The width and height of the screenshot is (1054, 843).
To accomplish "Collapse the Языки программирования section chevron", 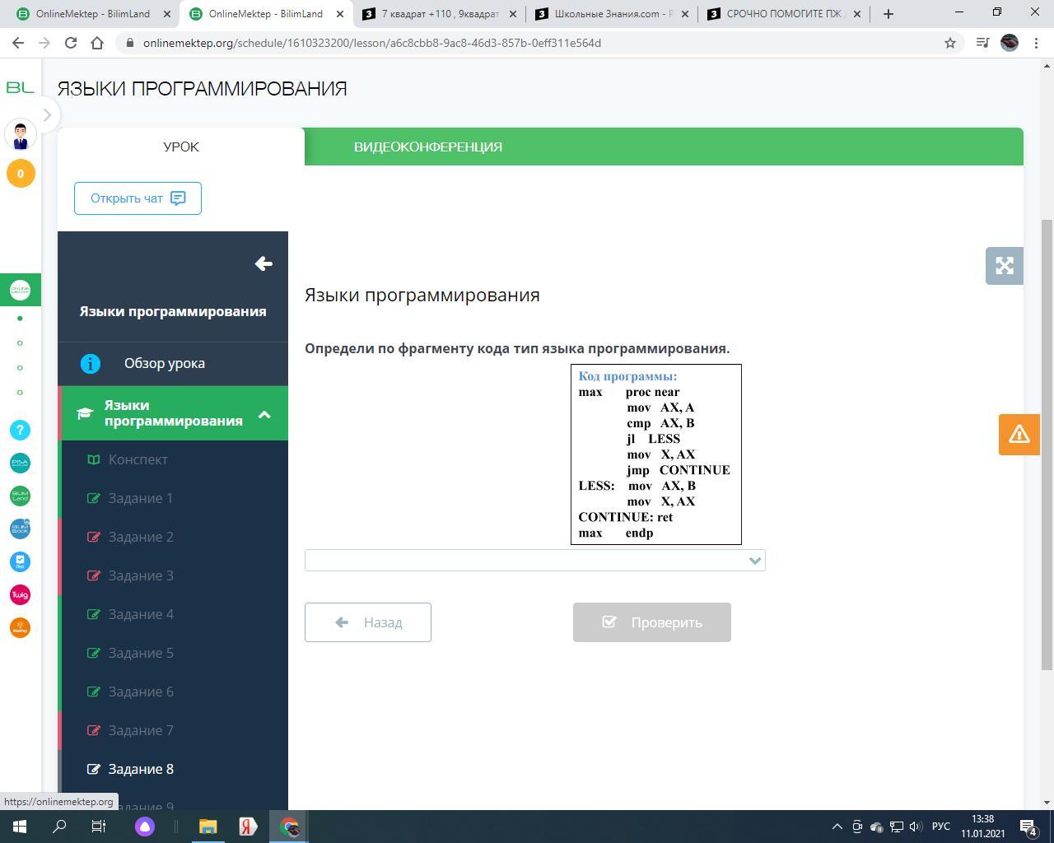I will [x=264, y=414].
